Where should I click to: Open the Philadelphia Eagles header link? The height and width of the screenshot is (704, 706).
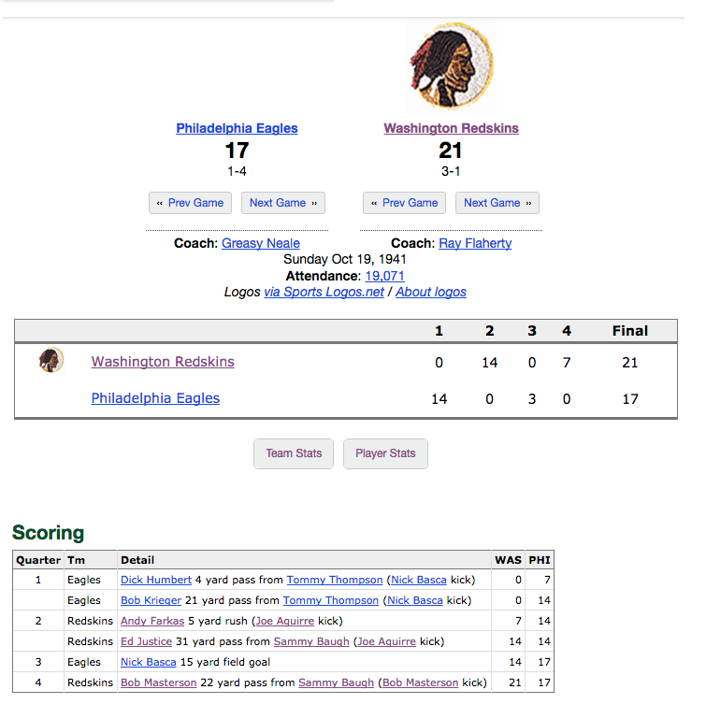(x=237, y=128)
